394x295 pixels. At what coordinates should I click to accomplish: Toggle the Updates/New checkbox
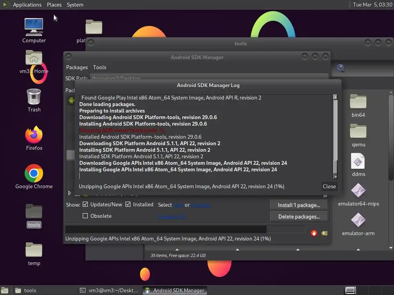click(x=85, y=204)
